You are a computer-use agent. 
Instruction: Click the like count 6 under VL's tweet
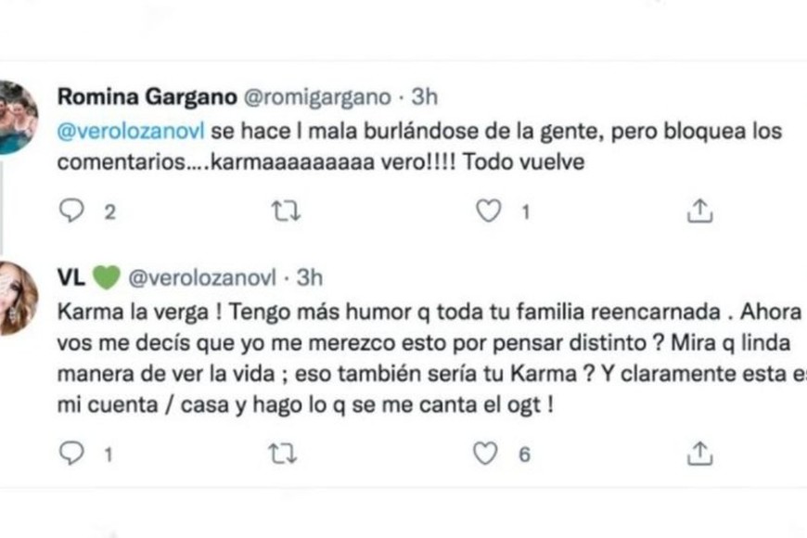pyautogui.click(x=524, y=455)
